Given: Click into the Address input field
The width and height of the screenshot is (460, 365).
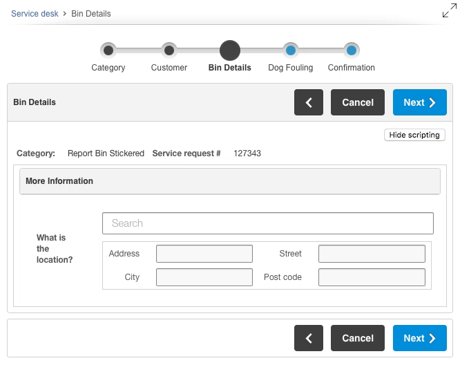Looking at the screenshot, I should coord(204,254).
